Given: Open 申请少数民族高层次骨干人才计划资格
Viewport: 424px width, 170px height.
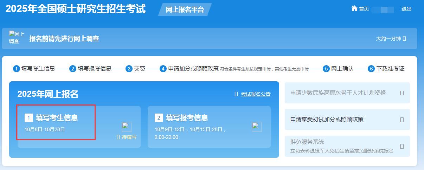Looking at the screenshot, I should 347,93.
